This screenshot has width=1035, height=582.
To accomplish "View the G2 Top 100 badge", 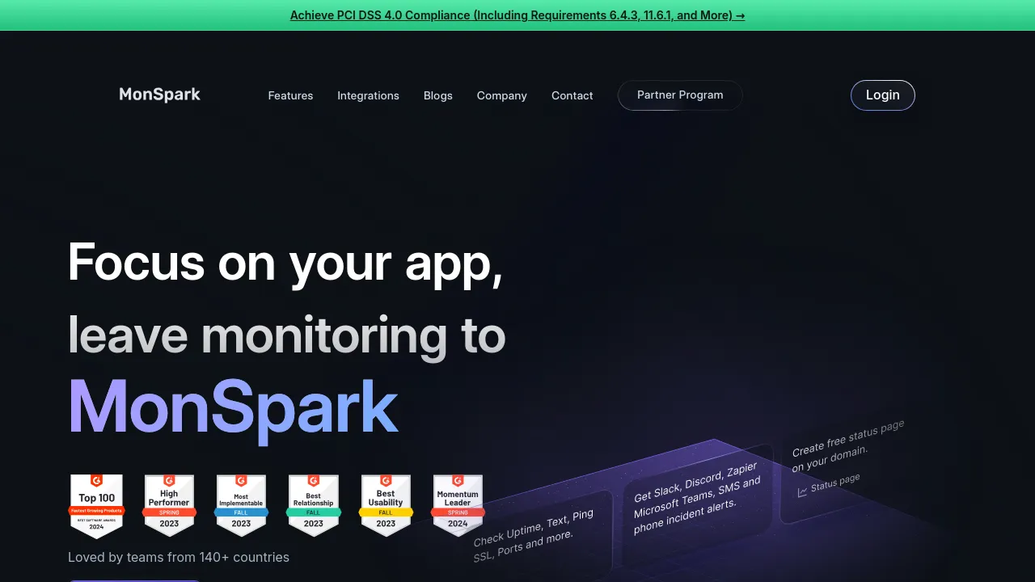I will click(97, 505).
